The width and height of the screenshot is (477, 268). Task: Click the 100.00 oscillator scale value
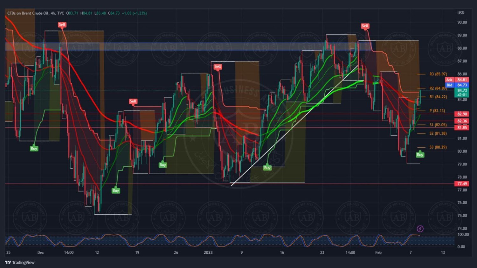463,235
